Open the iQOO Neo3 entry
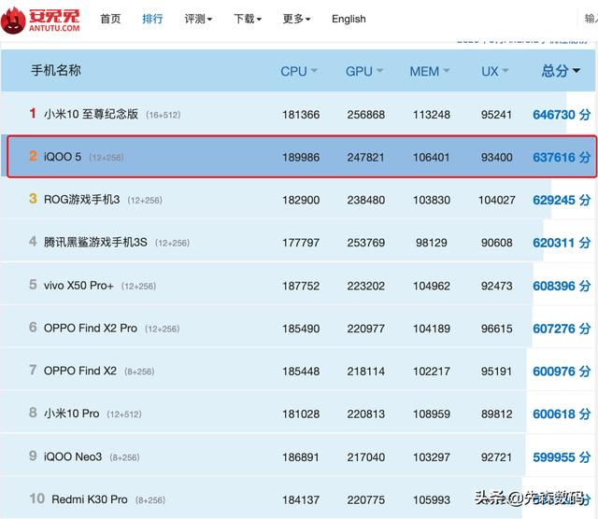 73,456
